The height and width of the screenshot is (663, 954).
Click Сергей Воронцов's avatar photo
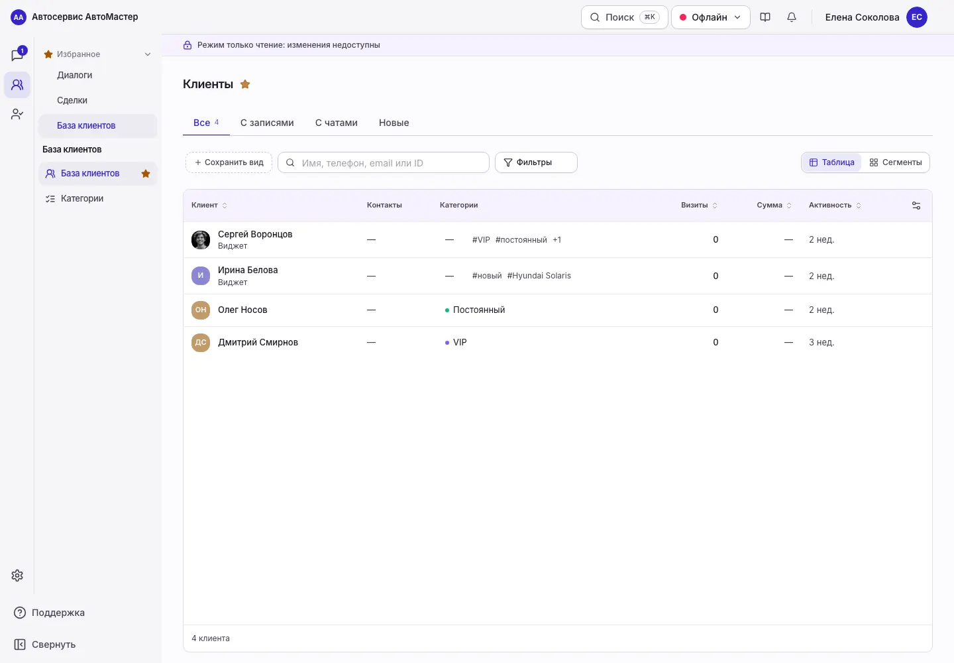[x=201, y=240]
